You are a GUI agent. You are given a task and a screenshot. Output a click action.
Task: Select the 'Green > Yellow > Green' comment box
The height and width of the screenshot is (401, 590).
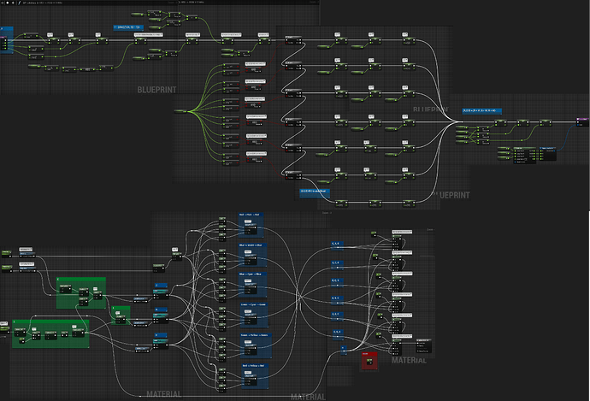(256, 345)
